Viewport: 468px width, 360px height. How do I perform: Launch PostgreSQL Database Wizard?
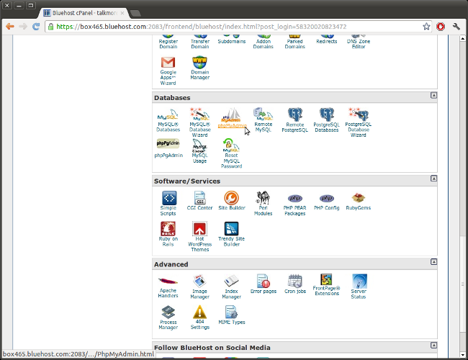(358, 122)
